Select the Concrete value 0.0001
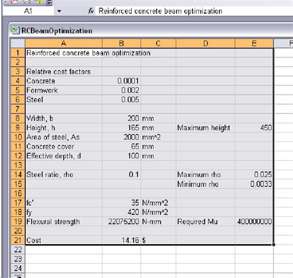Viewport: 293px width, 278px height. pos(122,81)
